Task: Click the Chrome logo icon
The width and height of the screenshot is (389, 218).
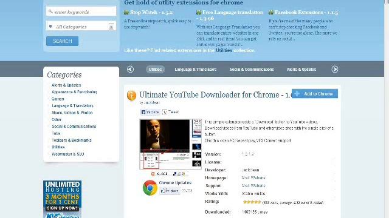Action: (150, 188)
